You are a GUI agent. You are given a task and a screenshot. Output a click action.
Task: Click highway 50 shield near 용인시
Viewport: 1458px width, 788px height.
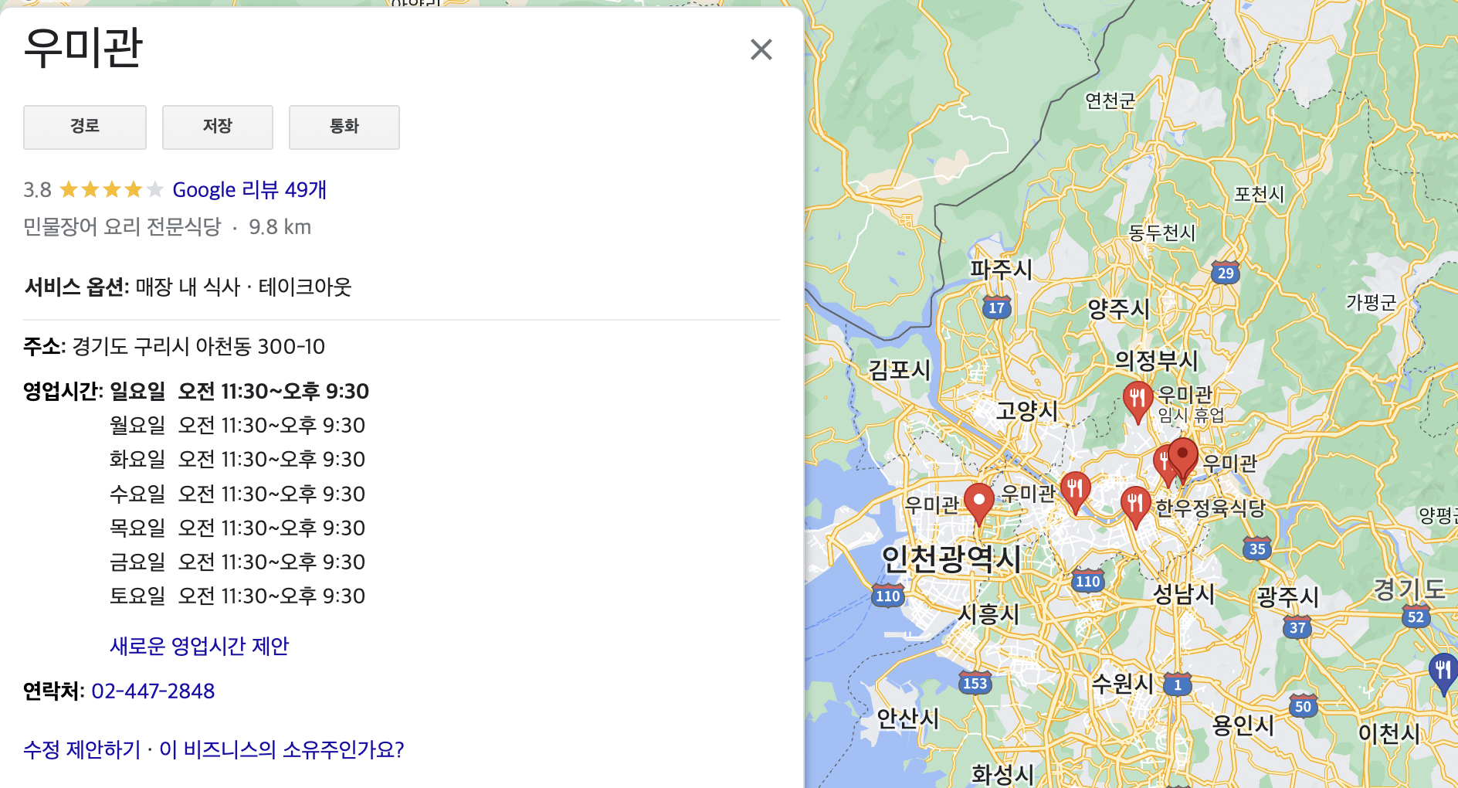1303,706
